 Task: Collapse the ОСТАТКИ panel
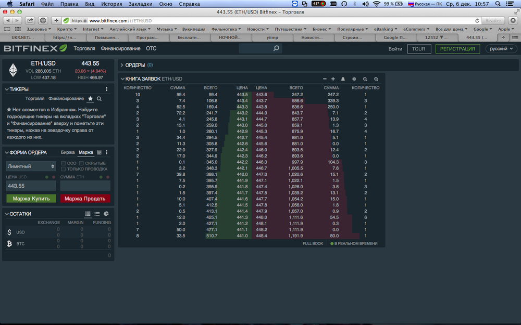(x=7, y=214)
